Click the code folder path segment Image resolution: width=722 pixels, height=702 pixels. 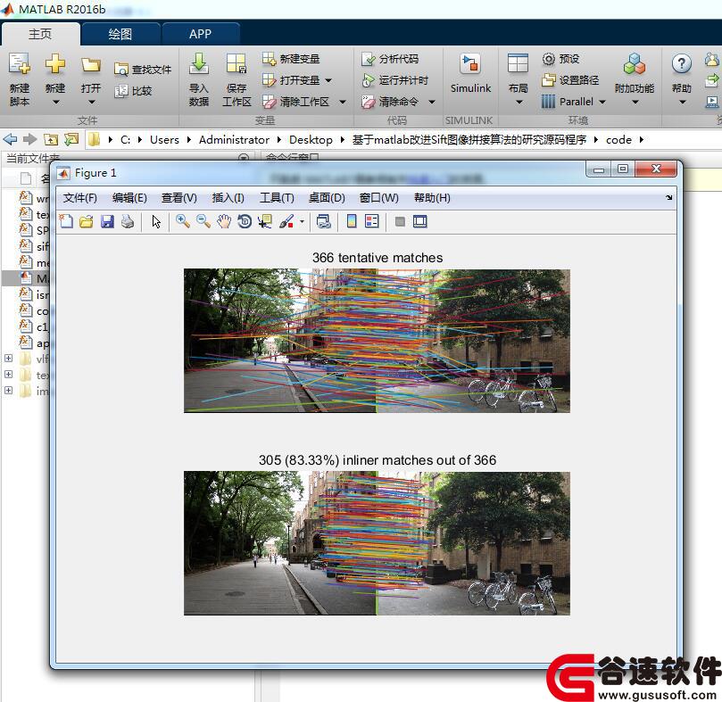coord(618,139)
